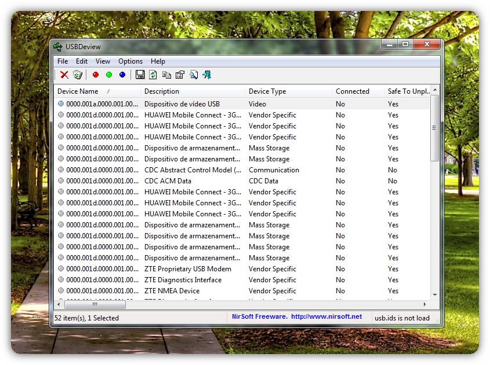Click '52 item(s), 1 Selected' status text

[86, 318]
